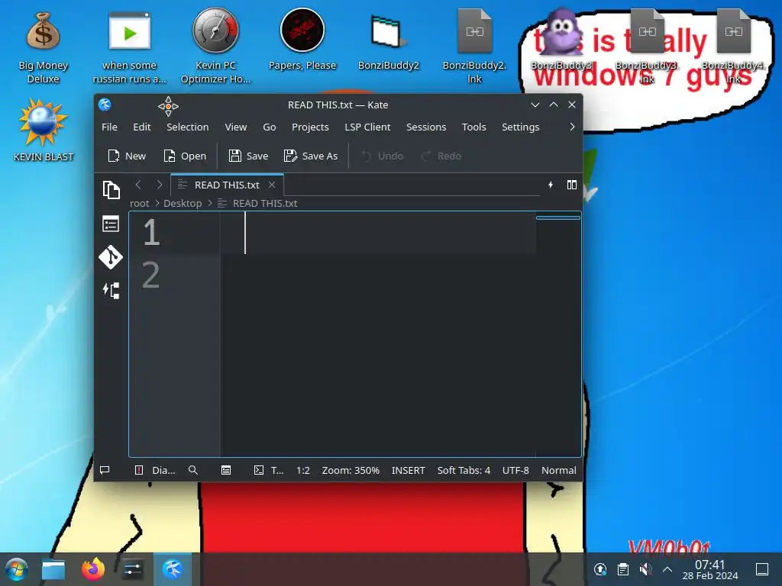Open the Selection menu
Image resolution: width=782 pixels, height=586 pixels.
pos(188,127)
